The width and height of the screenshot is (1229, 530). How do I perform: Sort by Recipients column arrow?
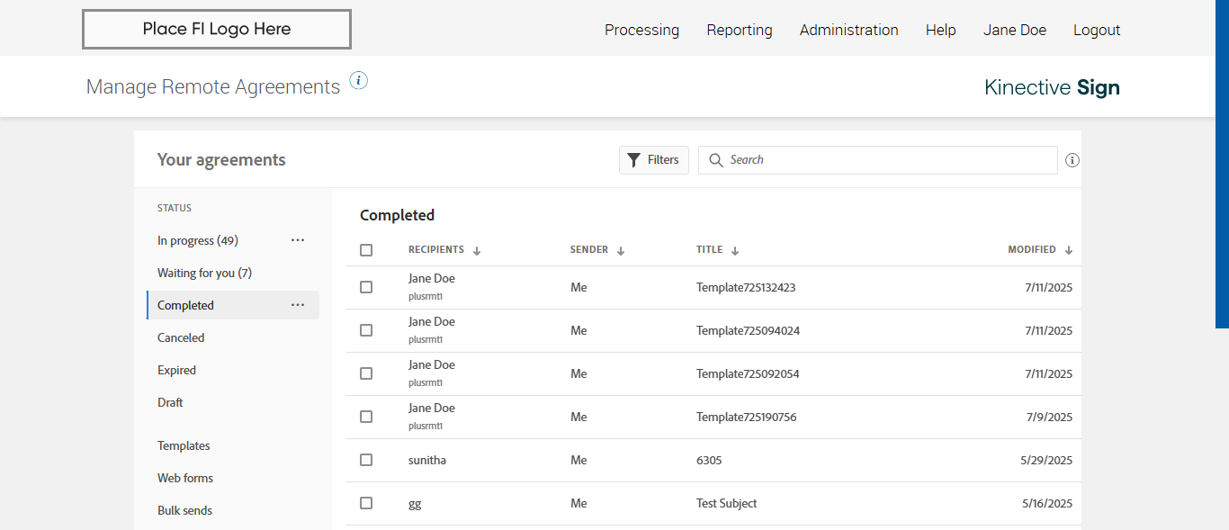[x=477, y=251]
